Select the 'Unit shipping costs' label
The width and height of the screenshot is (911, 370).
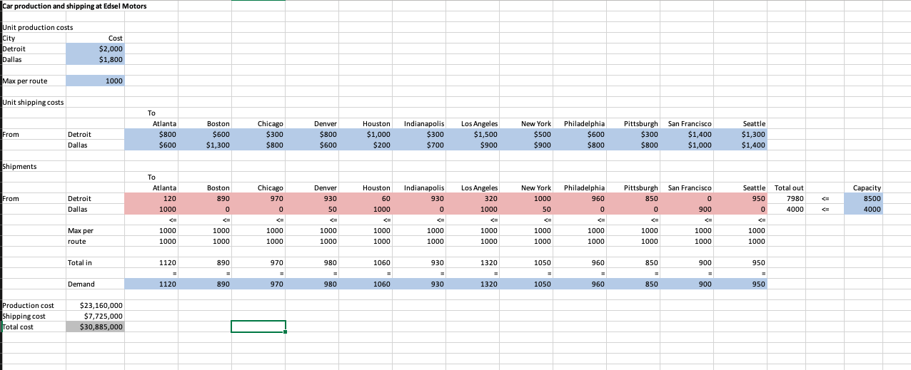tap(33, 102)
